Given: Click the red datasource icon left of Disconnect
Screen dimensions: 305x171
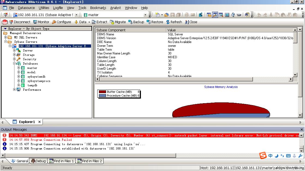Looking at the screenshot, I should [x=5, y=22].
